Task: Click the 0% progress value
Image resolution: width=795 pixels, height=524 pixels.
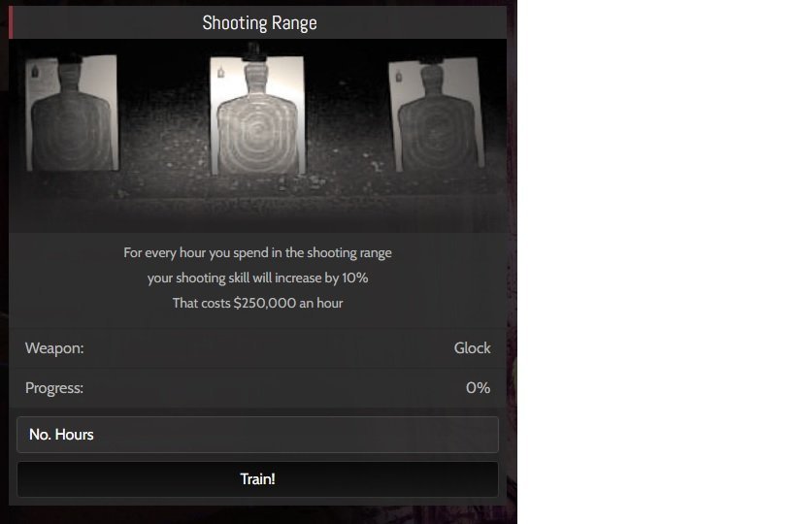Action: (478, 388)
